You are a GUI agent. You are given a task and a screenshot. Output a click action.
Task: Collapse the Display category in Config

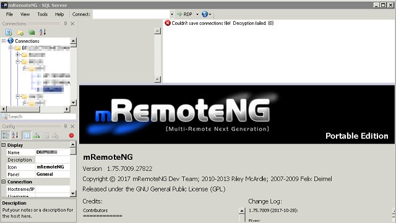pos(4,145)
